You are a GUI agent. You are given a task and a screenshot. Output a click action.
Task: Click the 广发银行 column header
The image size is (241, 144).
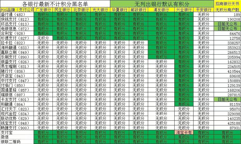pyautogui.click(x=43, y=10)
